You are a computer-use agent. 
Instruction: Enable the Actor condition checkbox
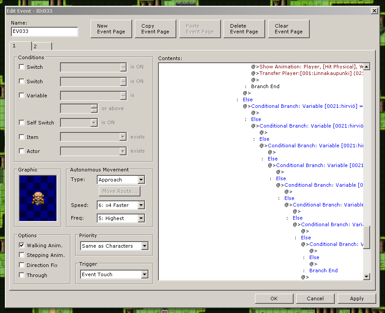tap(21, 151)
